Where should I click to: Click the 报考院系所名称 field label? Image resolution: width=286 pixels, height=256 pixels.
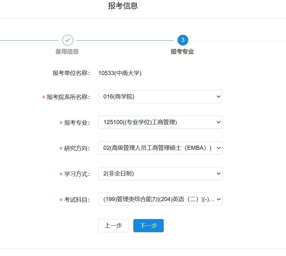68,97
